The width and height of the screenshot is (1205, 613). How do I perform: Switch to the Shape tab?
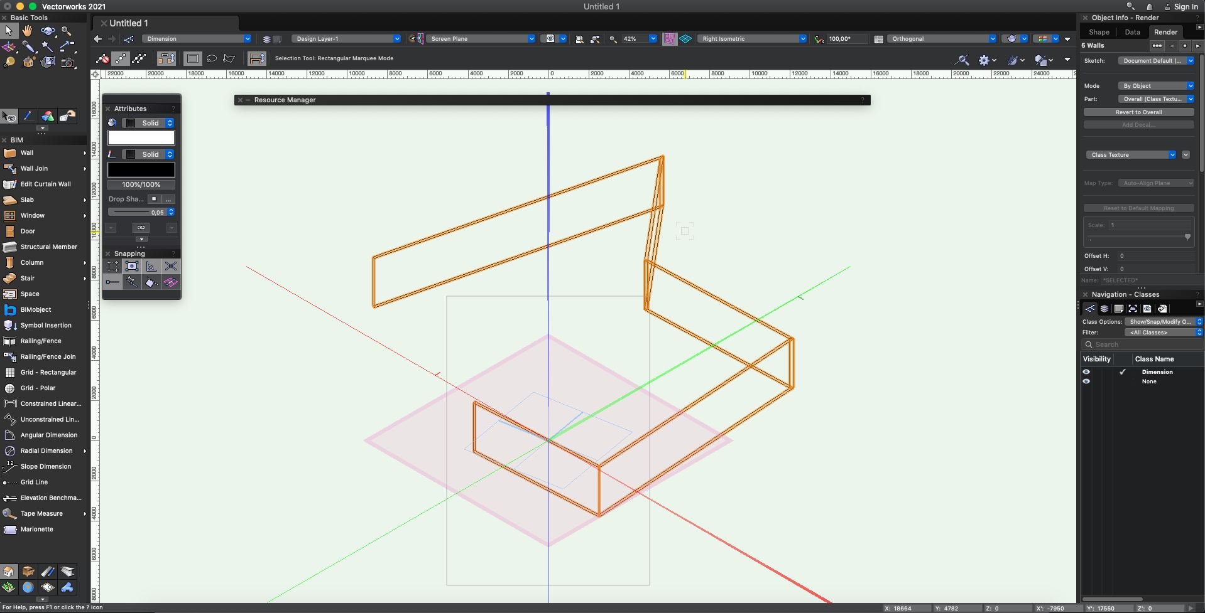(1099, 32)
